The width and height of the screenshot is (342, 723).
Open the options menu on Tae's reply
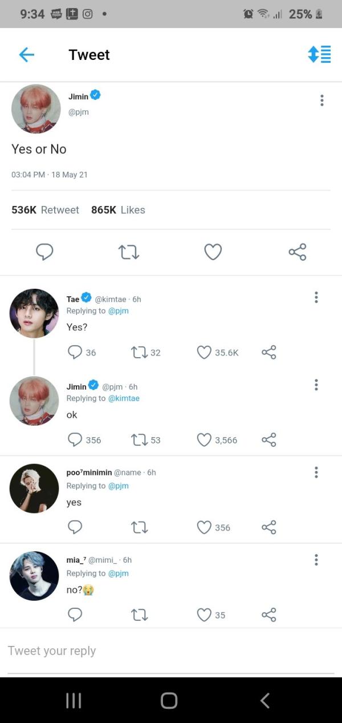[x=316, y=297]
